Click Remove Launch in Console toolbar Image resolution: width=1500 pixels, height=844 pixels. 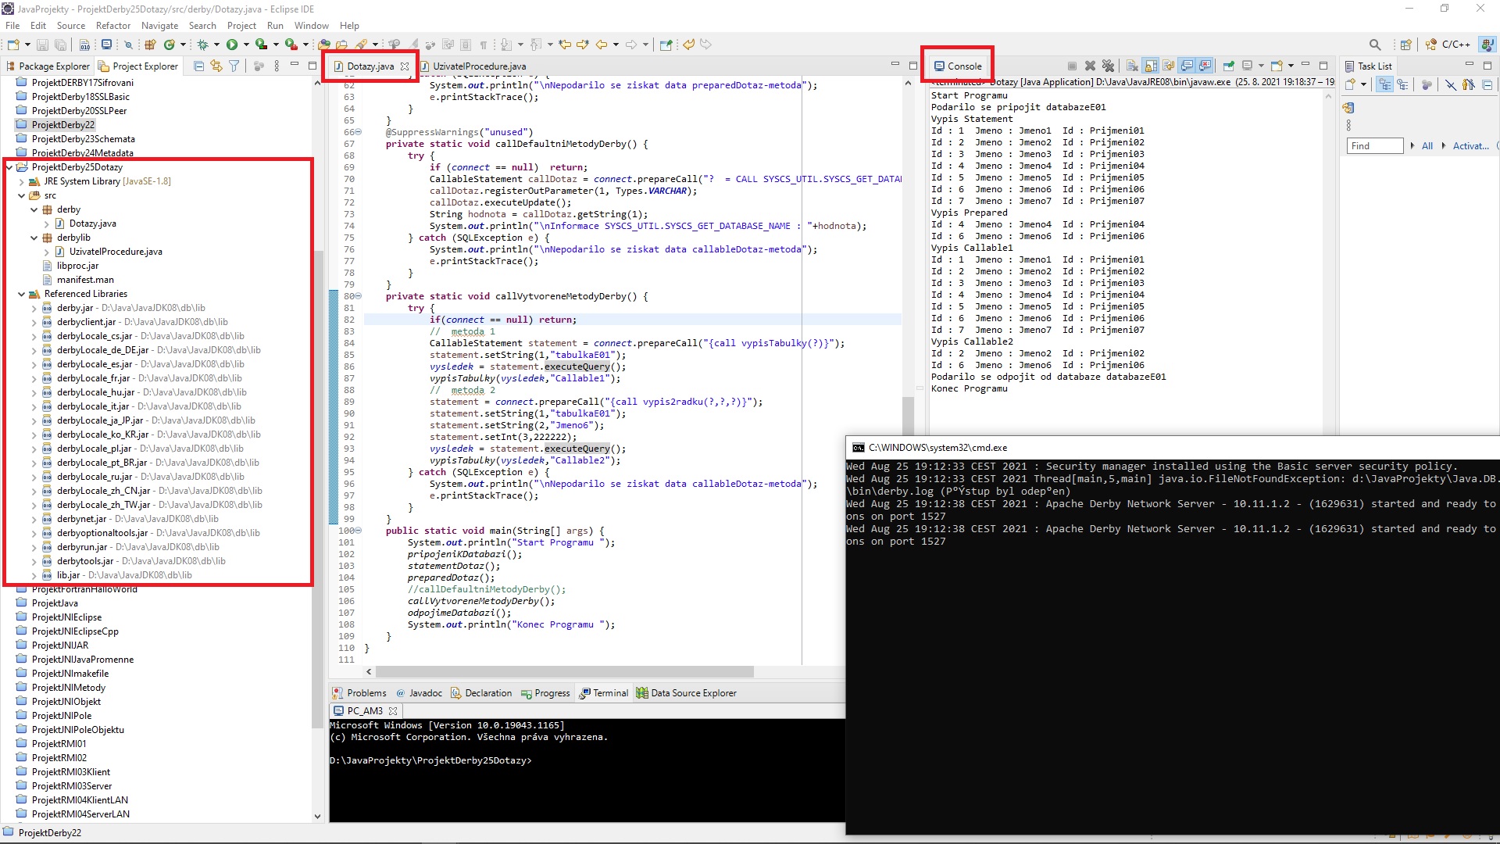pyautogui.click(x=1090, y=66)
